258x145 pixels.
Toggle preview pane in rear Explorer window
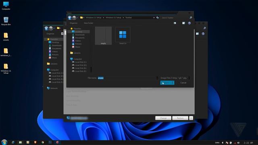197,34
